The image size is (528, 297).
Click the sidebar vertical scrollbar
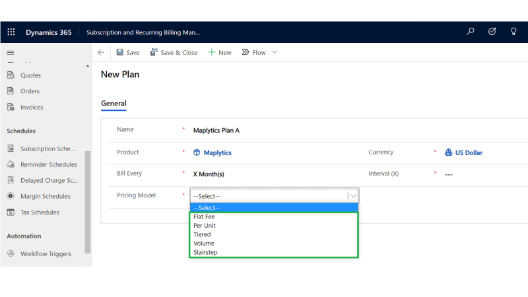(88, 198)
